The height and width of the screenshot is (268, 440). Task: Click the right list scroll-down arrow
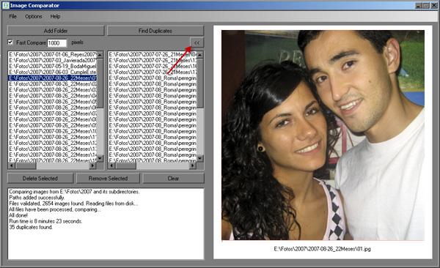coord(199,159)
